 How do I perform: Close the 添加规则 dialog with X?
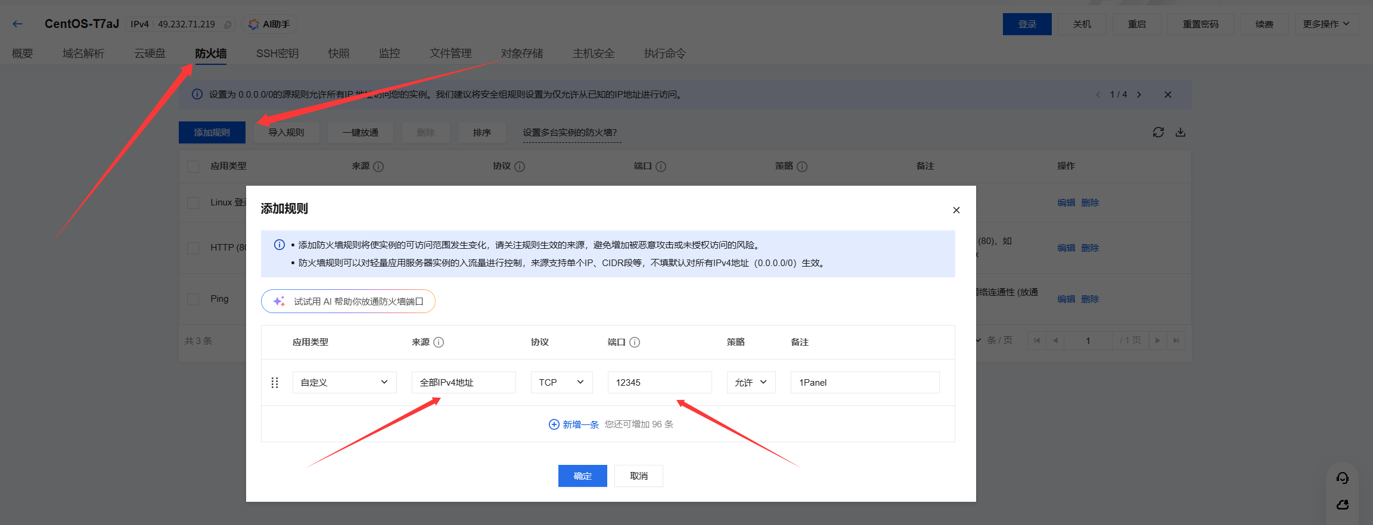pyautogui.click(x=956, y=210)
